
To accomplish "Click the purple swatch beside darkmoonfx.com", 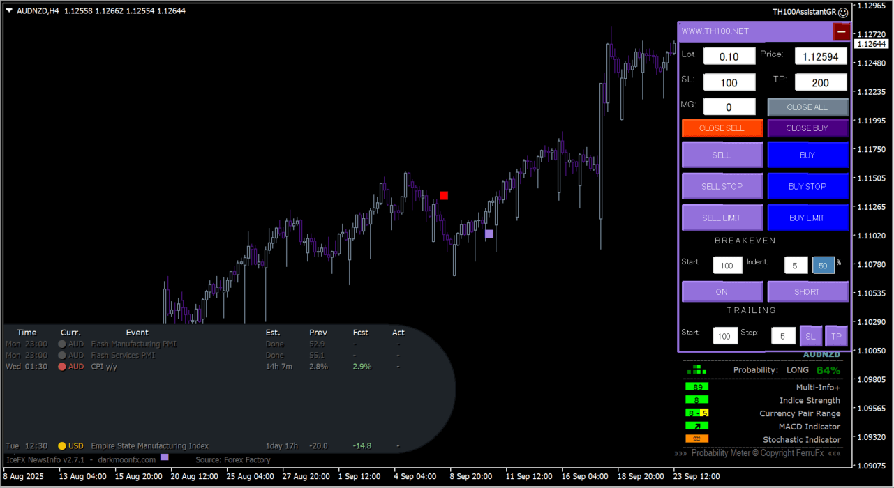I will [165, 457].
